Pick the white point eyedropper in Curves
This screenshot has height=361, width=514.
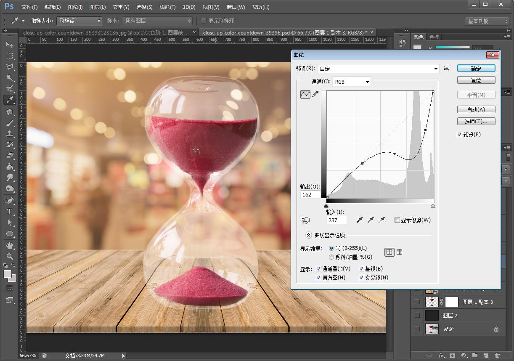tap(382, 220)
